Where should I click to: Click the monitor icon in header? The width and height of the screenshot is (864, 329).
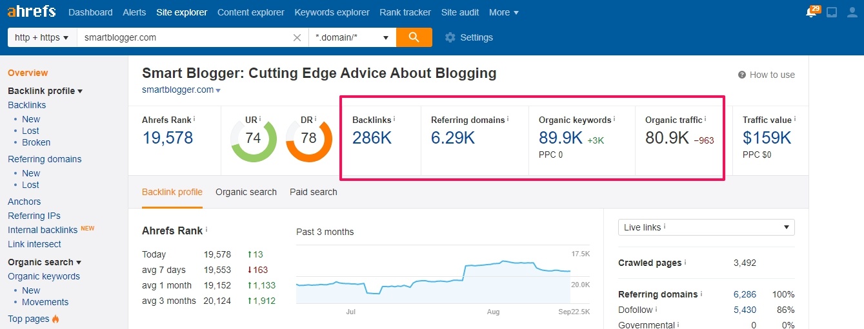832,12
